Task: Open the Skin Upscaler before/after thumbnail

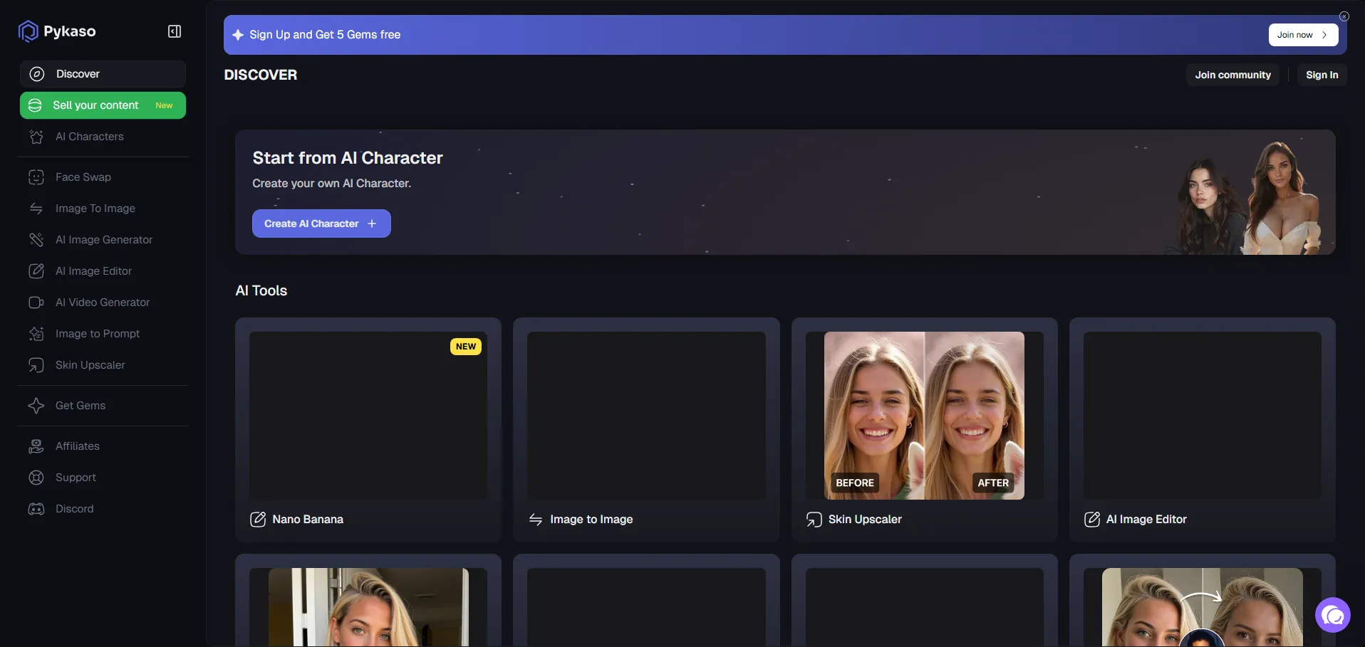Action: pyautogui.click(x=924, y=416)
